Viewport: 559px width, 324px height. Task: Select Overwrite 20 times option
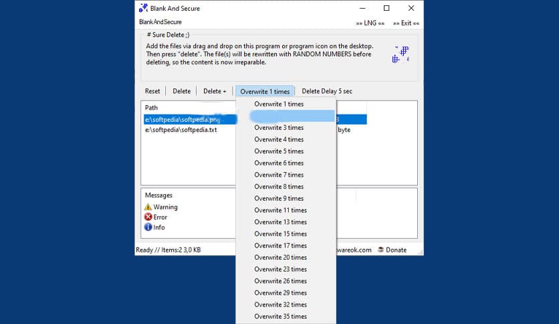pos(280,258)
